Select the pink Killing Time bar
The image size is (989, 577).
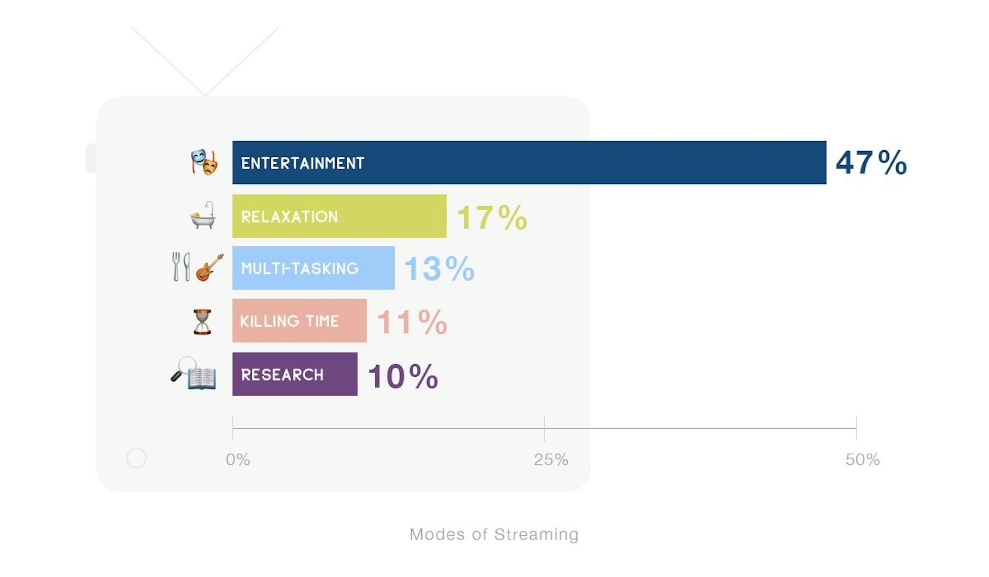click(x=299, y=321)
